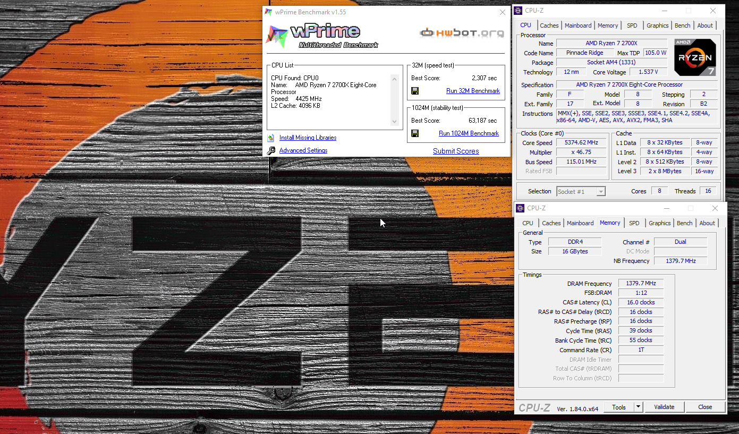Click Submit Scores link

(x=456, y=151)
